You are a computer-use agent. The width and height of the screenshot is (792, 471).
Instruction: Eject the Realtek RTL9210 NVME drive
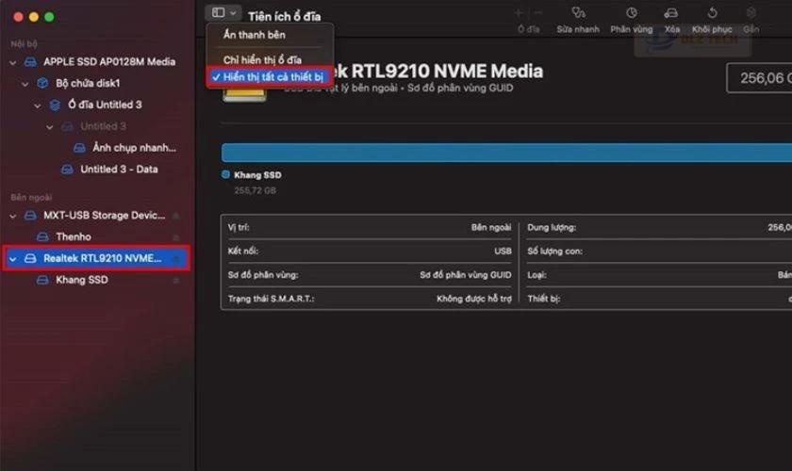click(175, 258)
